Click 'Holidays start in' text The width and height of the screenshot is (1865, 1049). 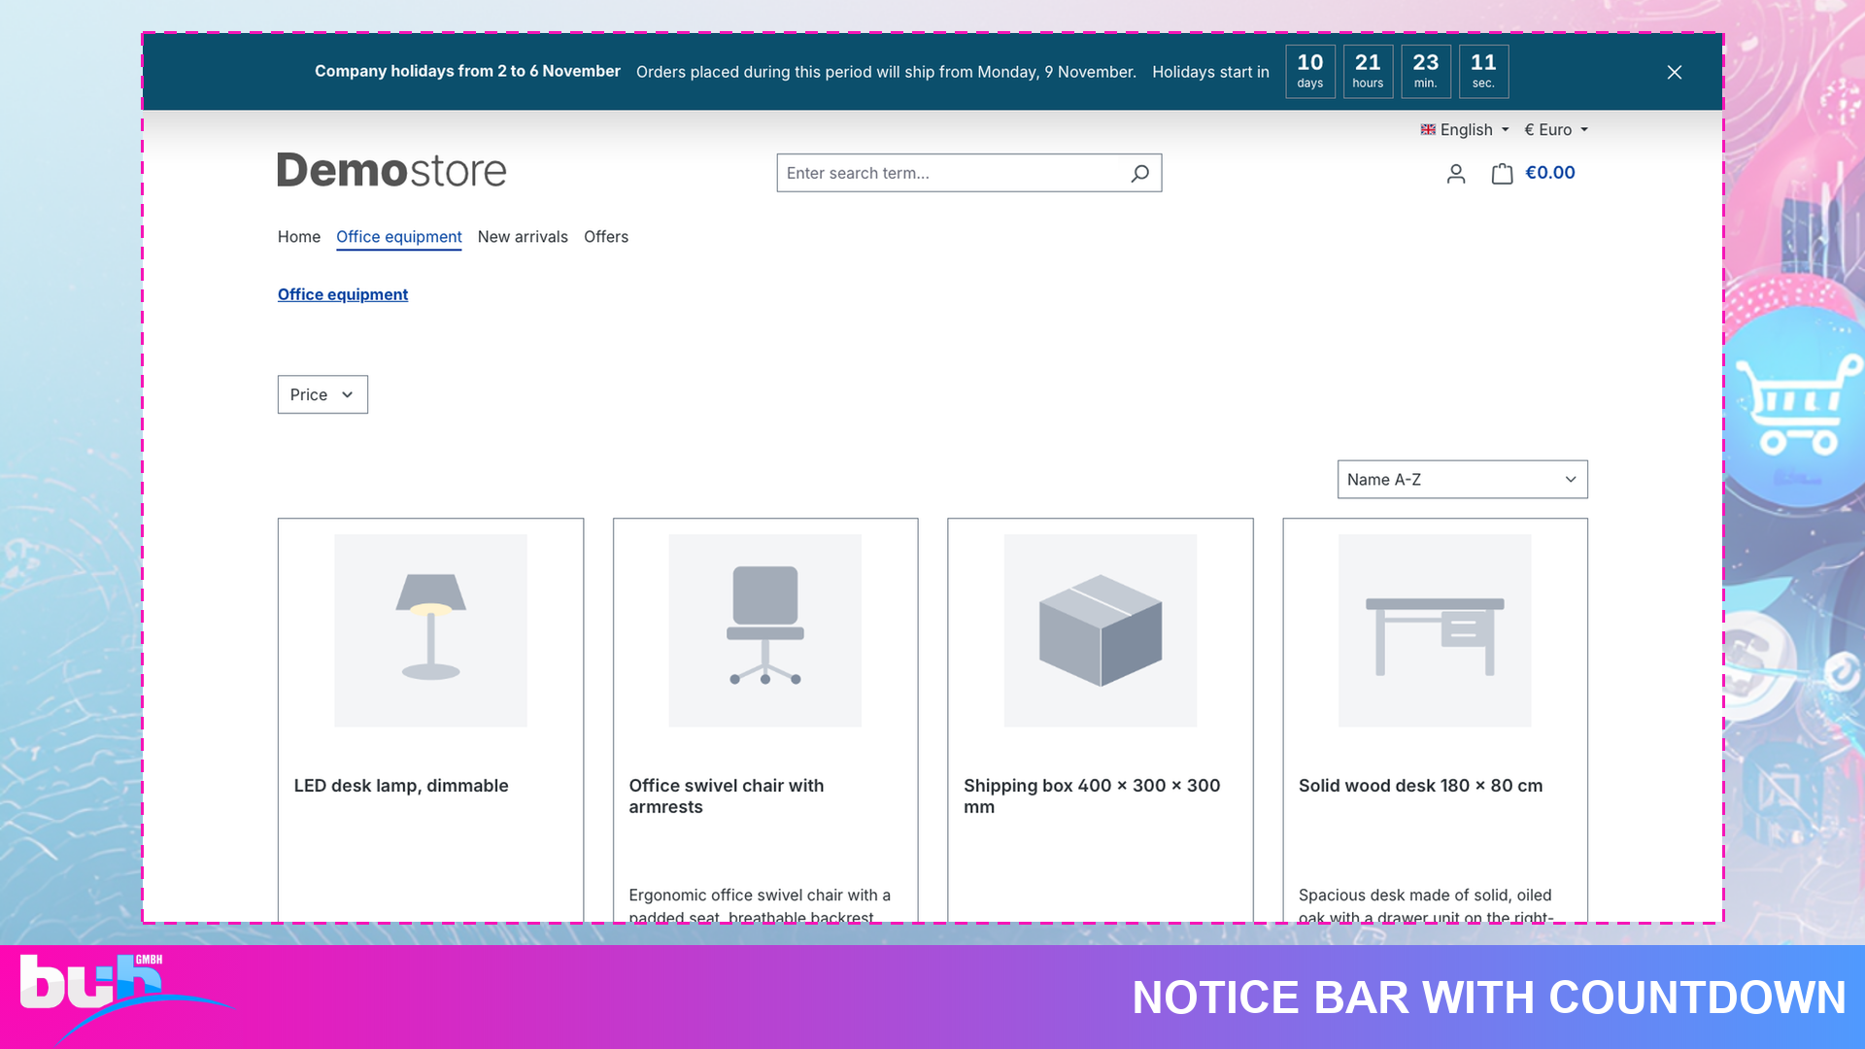tap(1210, 72)
